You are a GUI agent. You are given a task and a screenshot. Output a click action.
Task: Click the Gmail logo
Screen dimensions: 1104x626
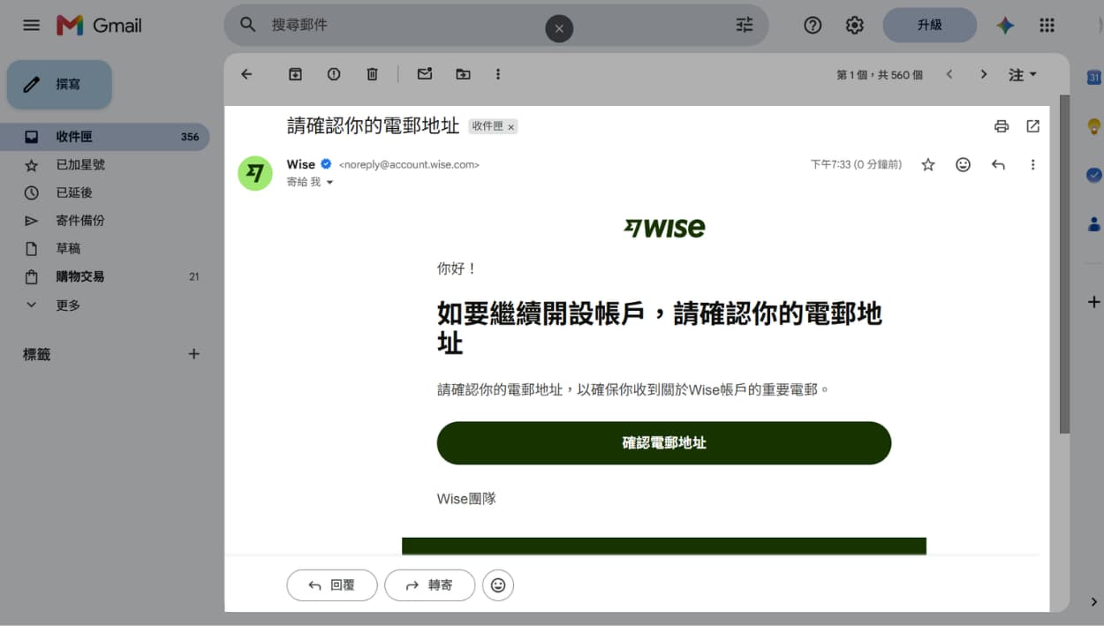[99, 26]
